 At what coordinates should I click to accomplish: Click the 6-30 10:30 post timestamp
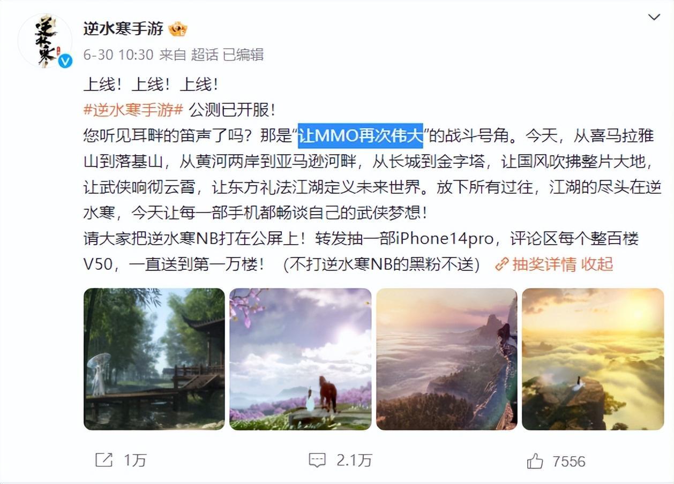[x=118, y=55]
